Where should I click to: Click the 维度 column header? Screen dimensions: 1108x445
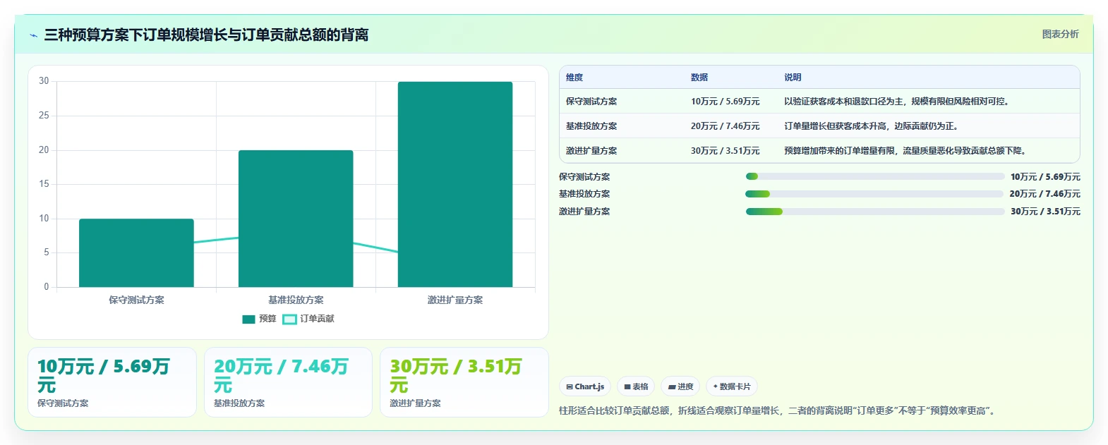click(574, 78)
